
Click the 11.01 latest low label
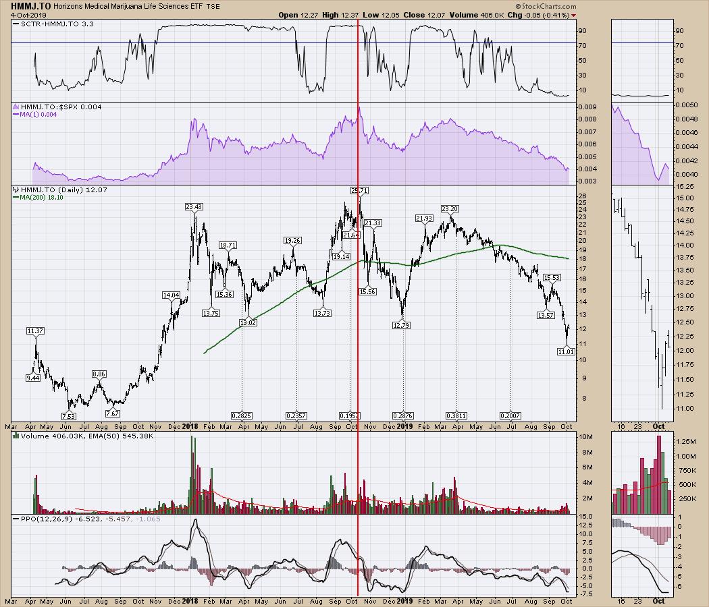(x=566, y=351)
